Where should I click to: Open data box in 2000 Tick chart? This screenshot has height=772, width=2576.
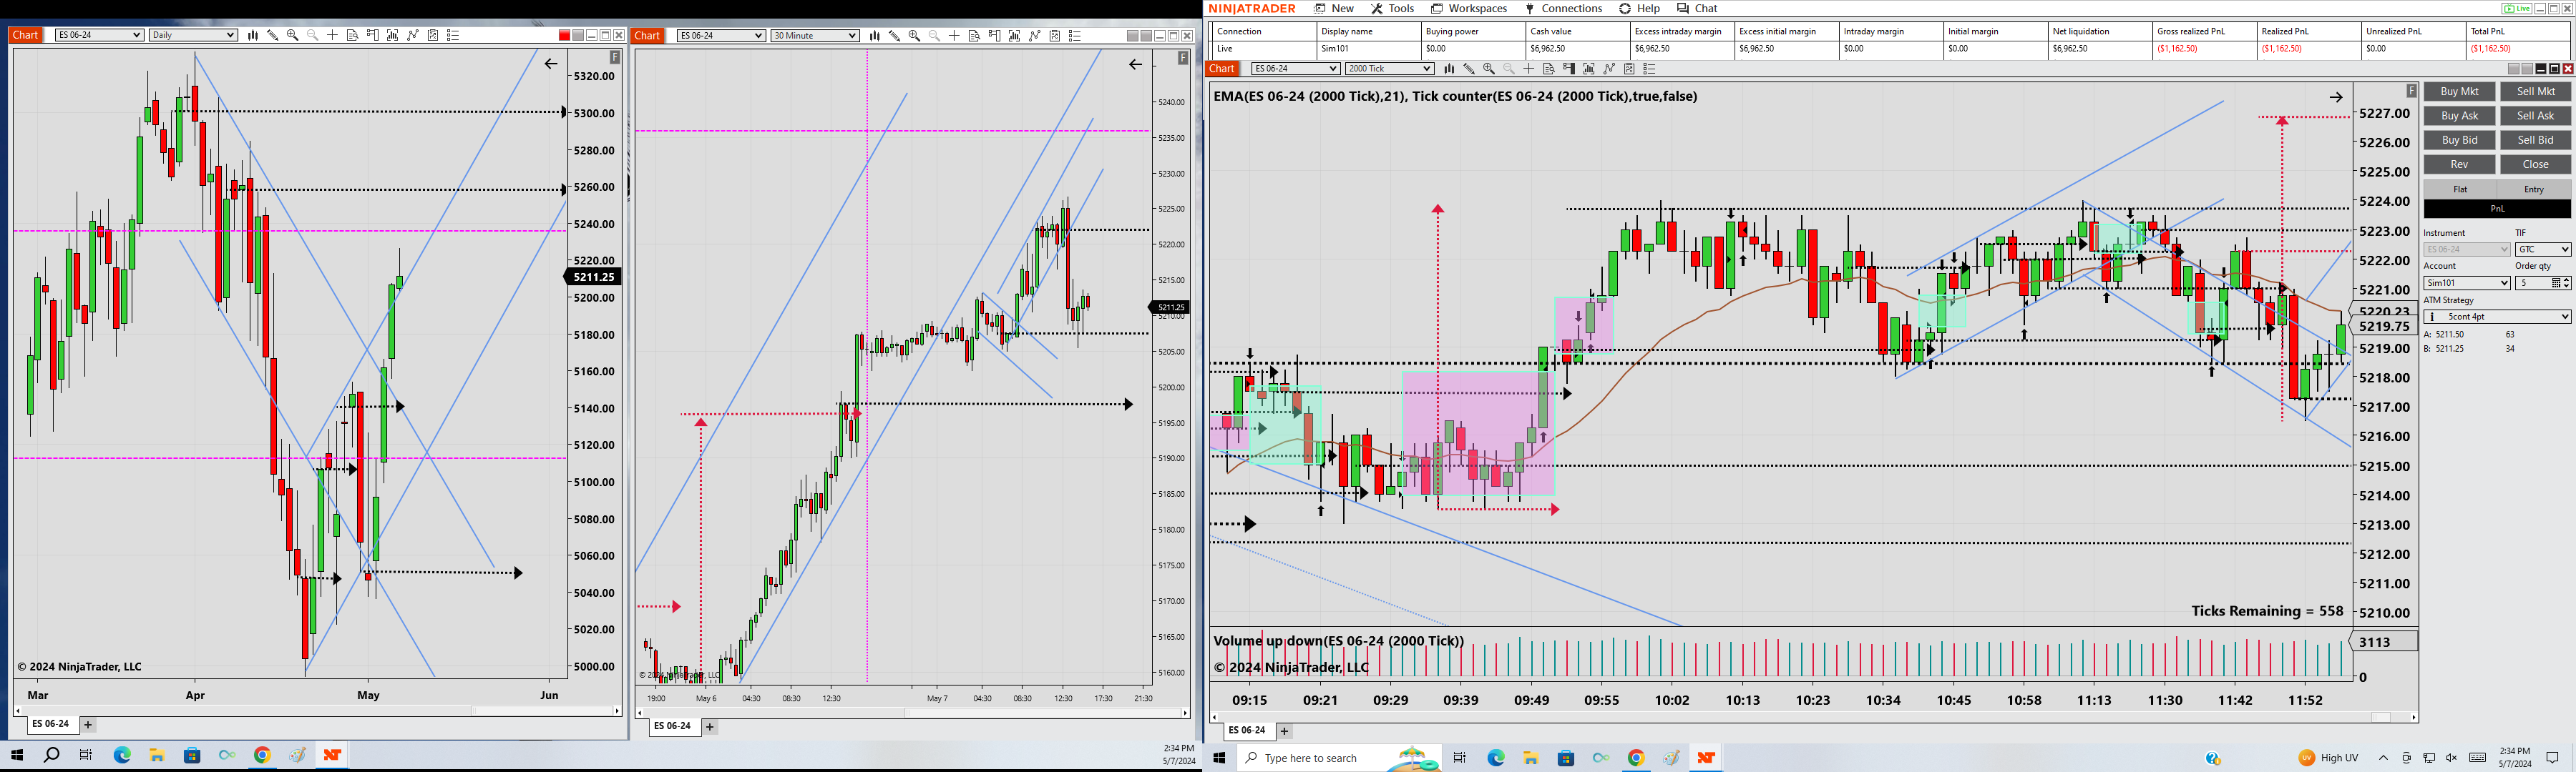point(1549,69)
